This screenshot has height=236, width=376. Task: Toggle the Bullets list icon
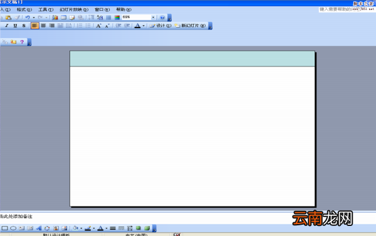88,26
